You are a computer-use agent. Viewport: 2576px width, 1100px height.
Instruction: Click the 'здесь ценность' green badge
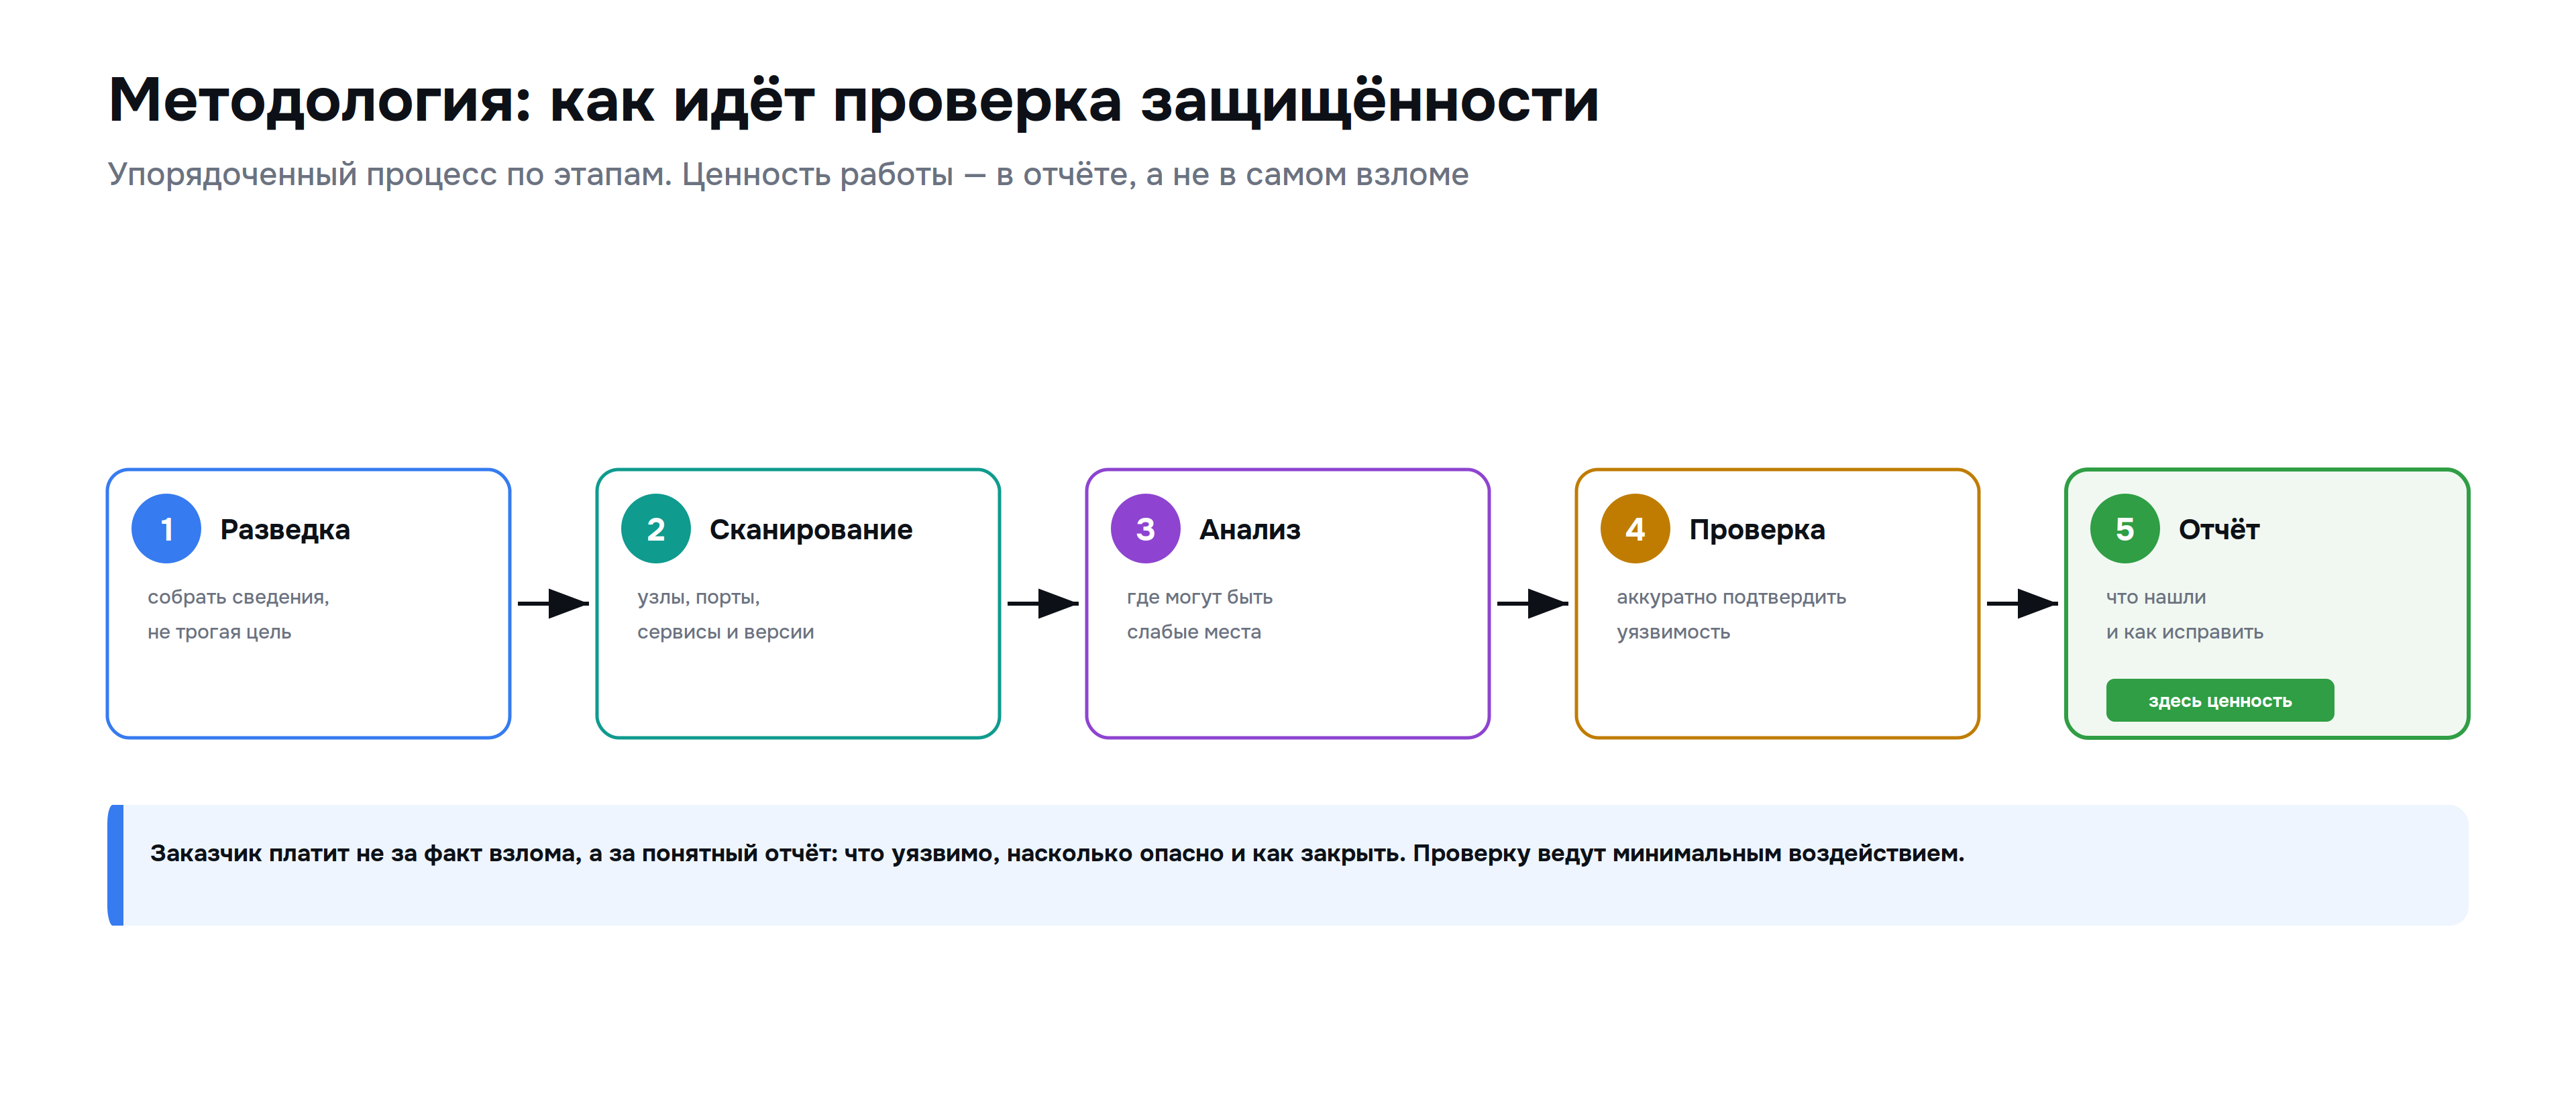2219,700
